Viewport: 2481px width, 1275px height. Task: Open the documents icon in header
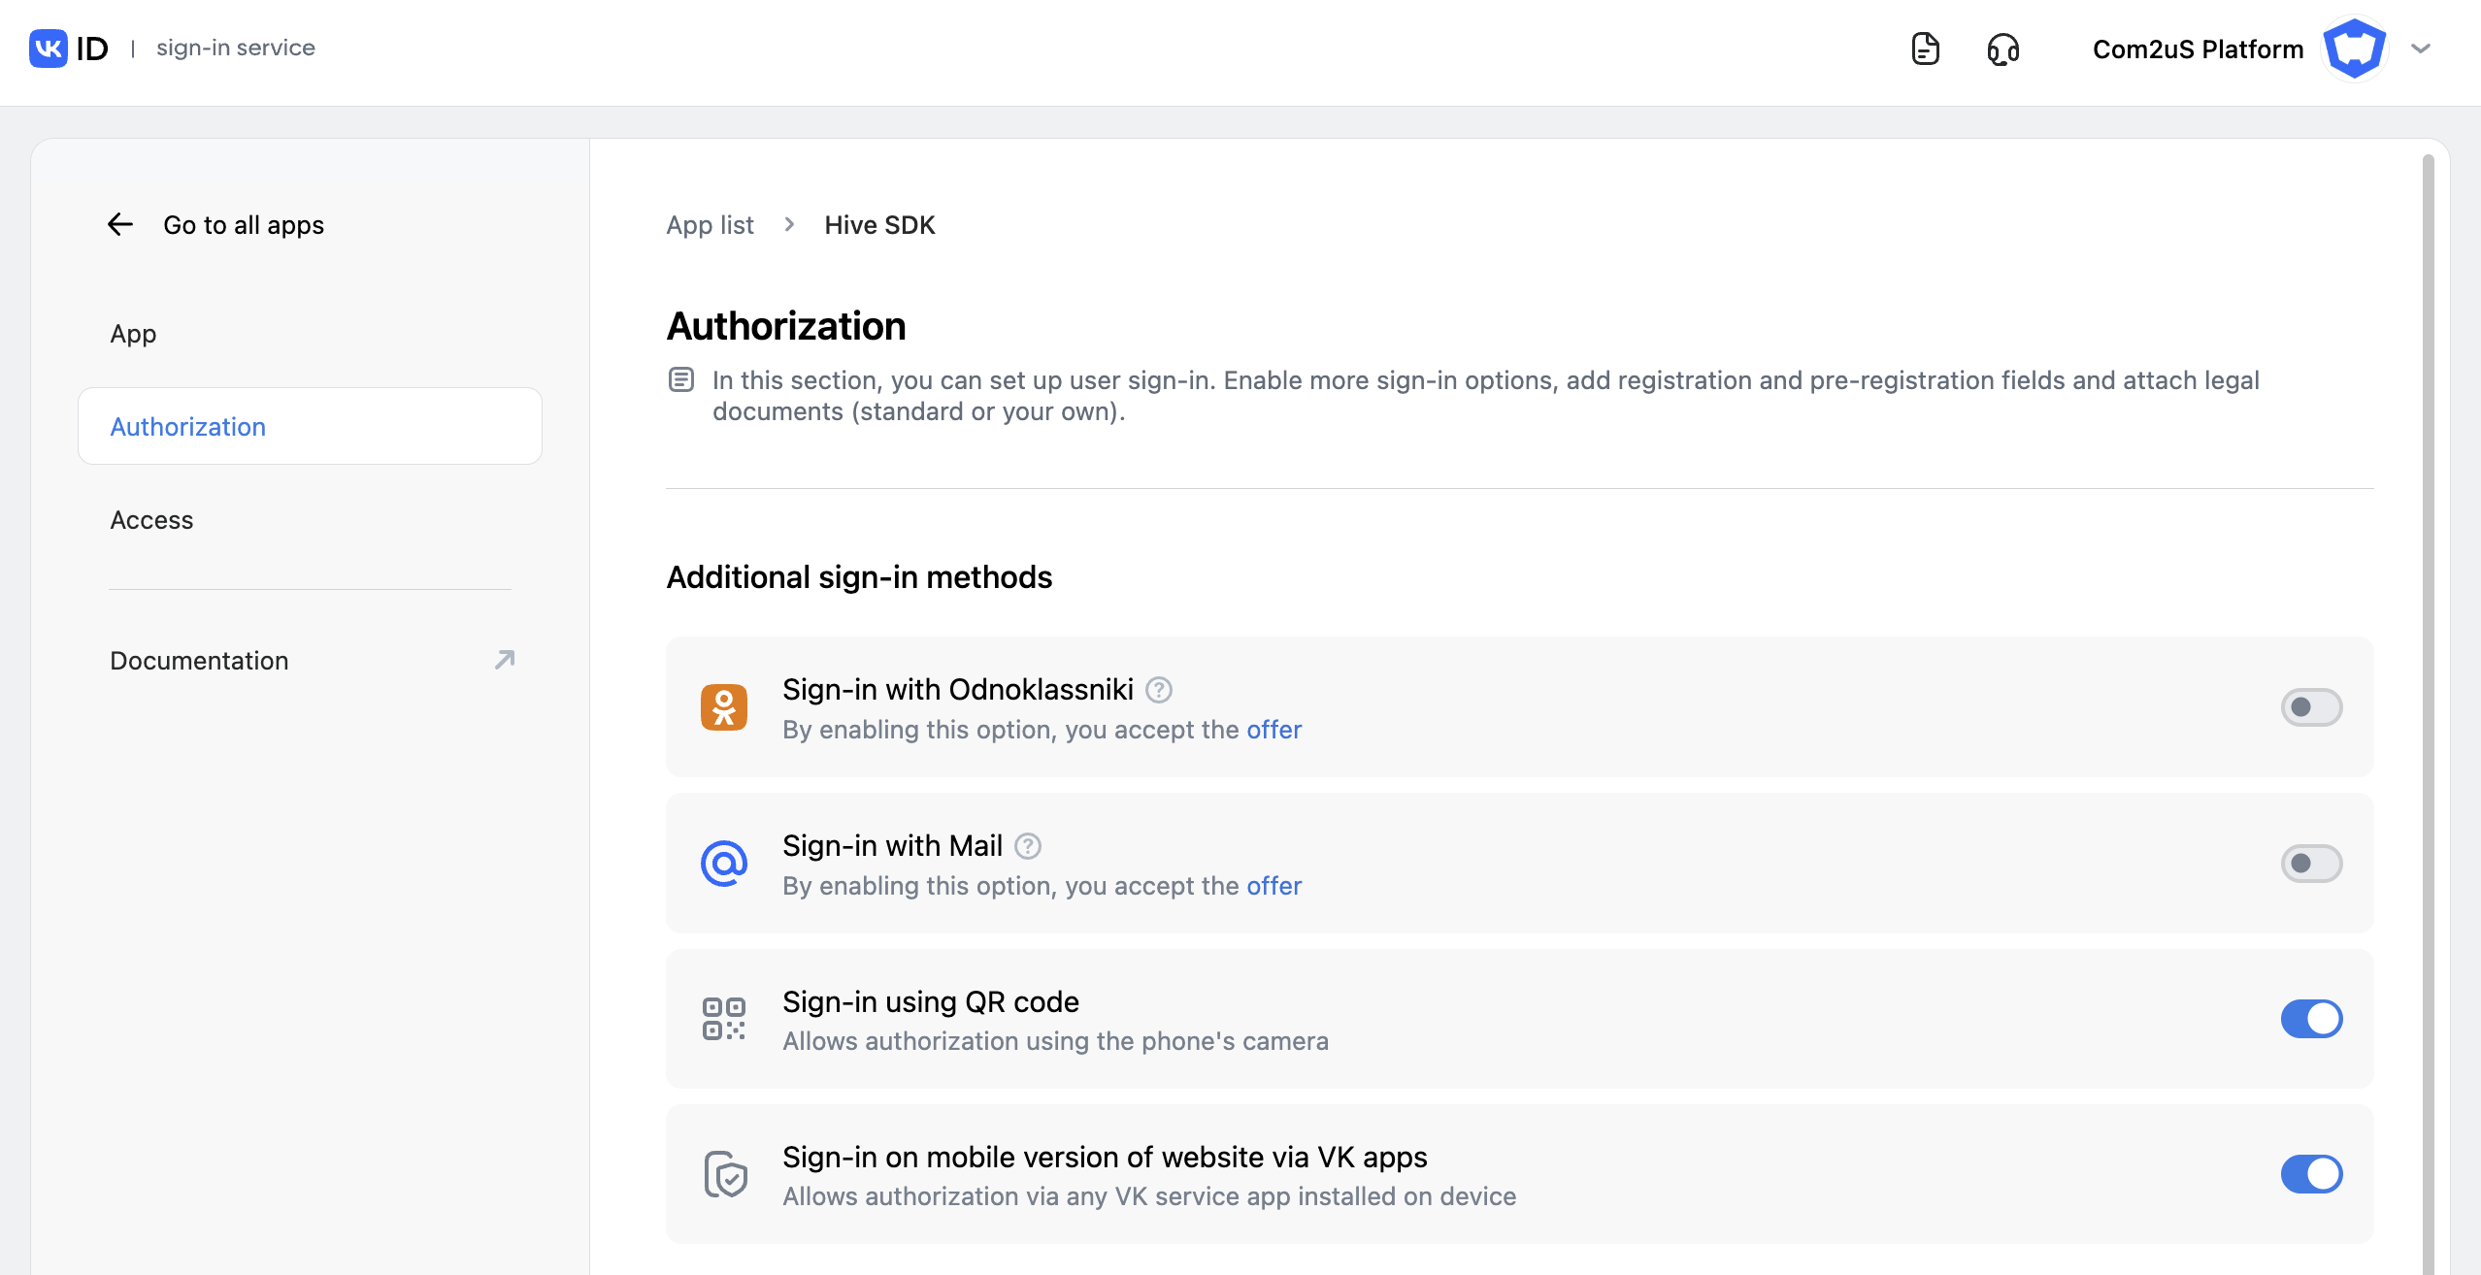point(1925,49)
